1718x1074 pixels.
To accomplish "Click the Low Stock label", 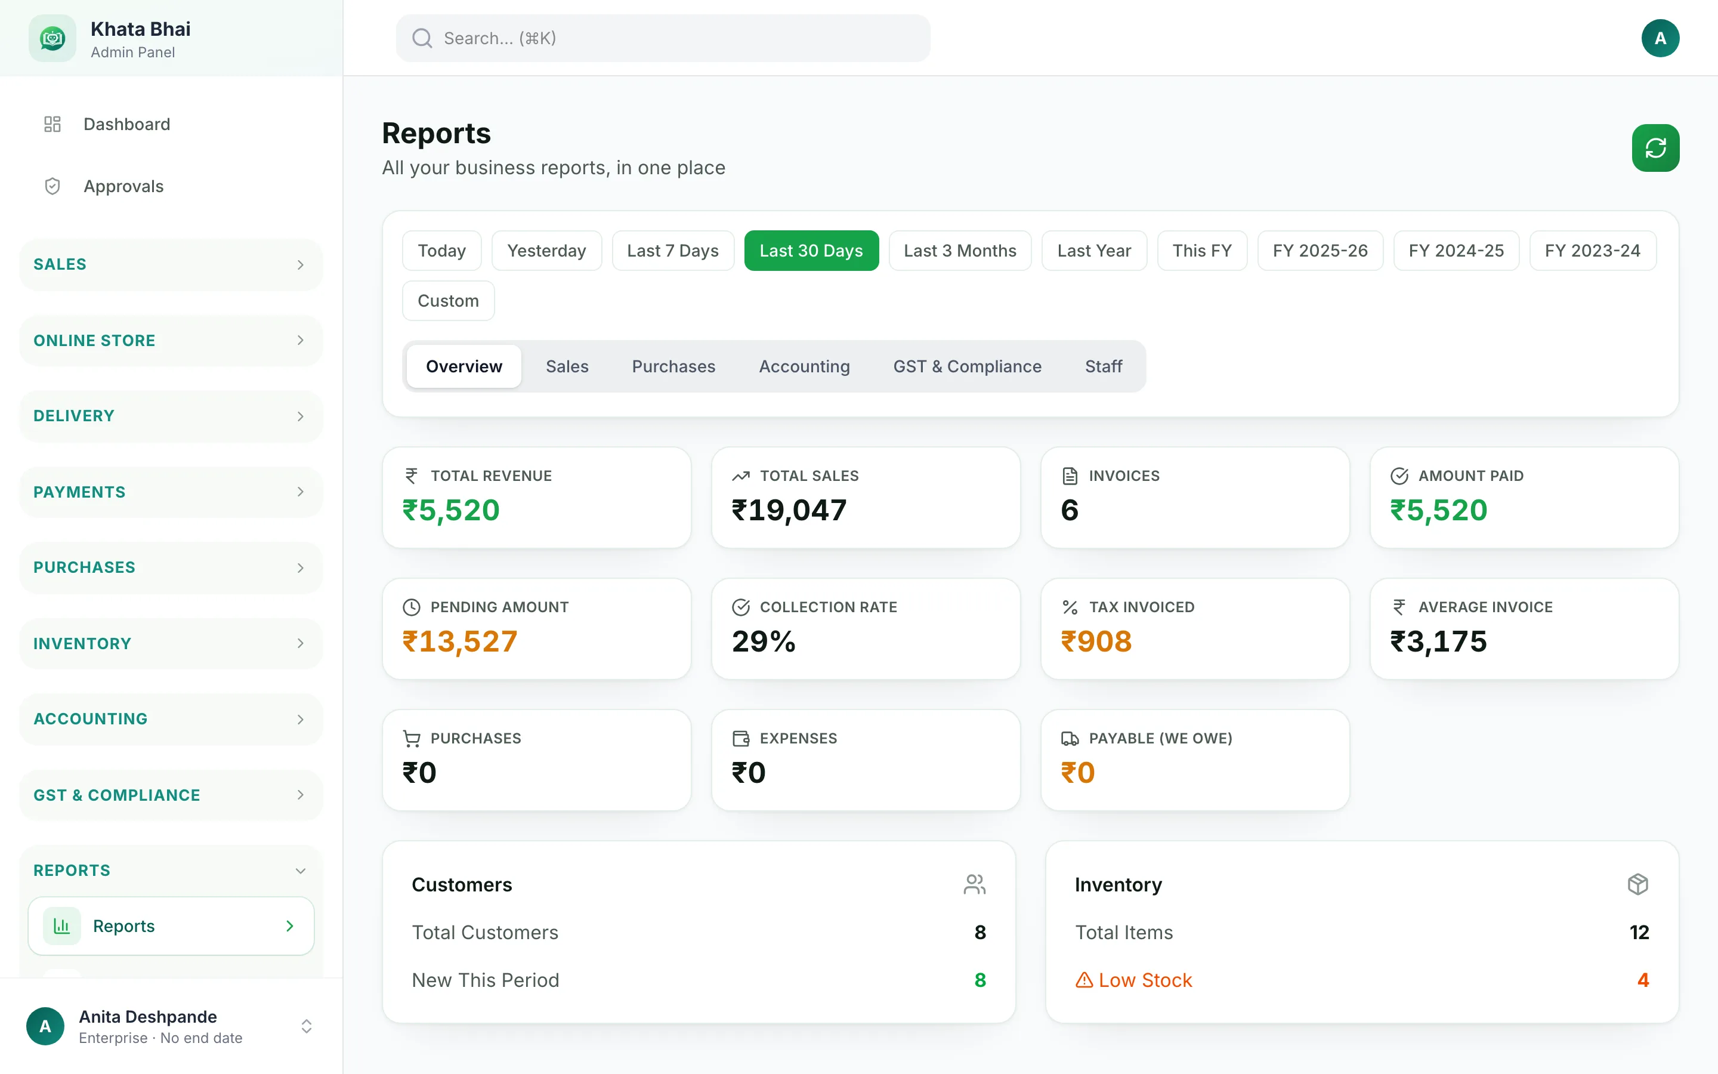I will (1145, 980).
